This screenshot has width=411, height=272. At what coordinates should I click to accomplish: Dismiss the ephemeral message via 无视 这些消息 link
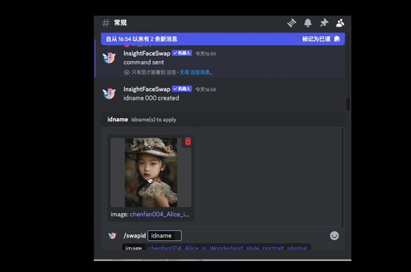(x=194, y=72)
